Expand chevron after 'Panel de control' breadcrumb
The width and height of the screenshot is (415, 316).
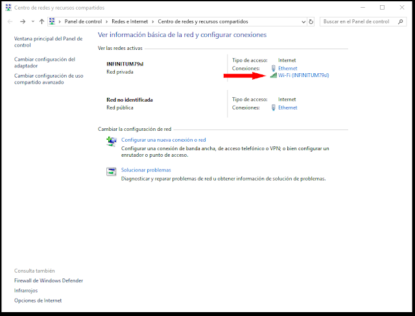click(106, 21)
